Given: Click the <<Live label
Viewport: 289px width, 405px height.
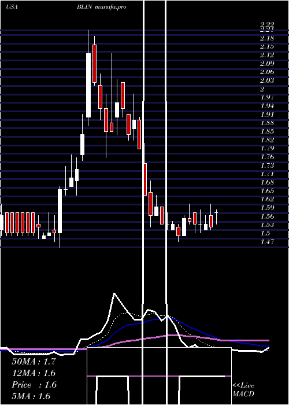Looking at the screenshot, I should 243,386.
